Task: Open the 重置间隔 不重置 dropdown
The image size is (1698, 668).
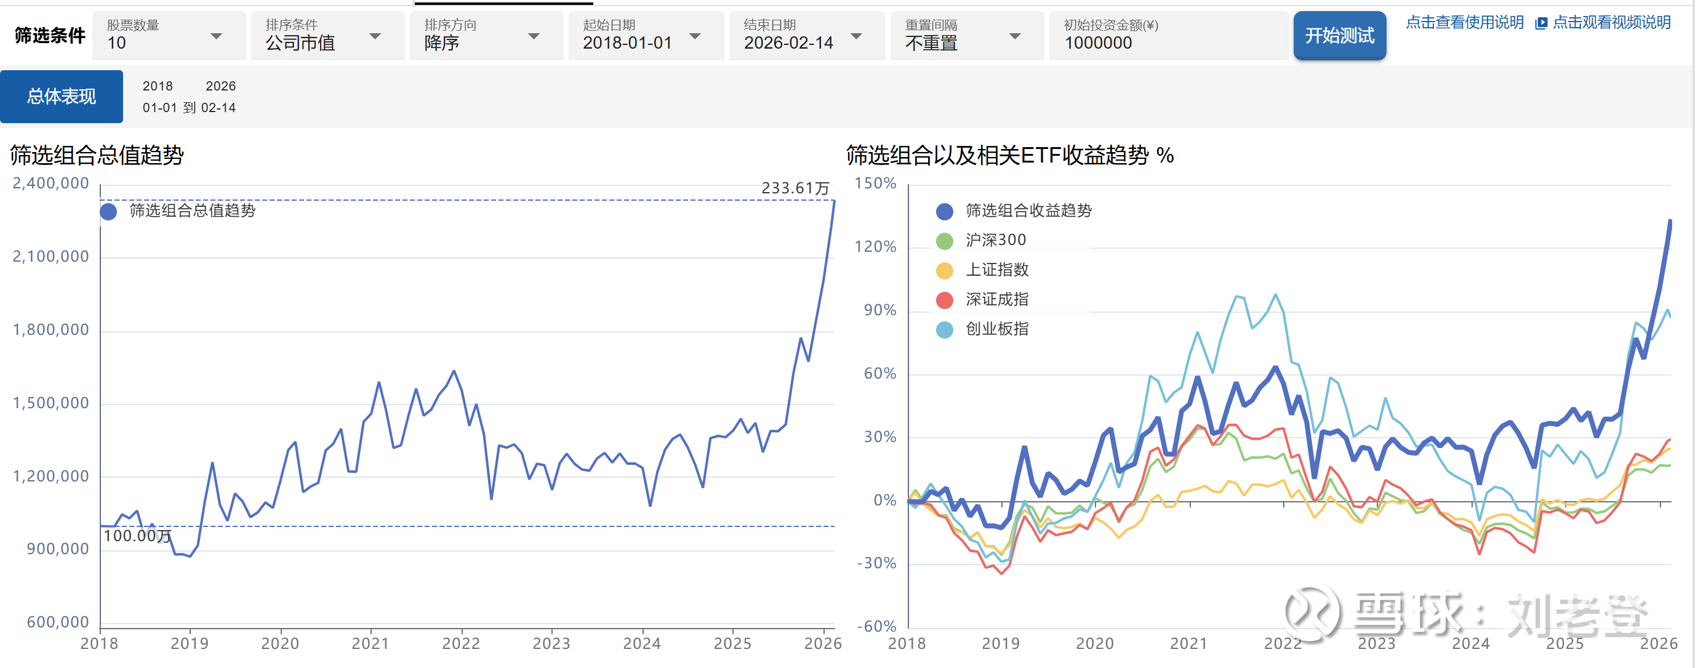Action: click(x=967, y=36)
